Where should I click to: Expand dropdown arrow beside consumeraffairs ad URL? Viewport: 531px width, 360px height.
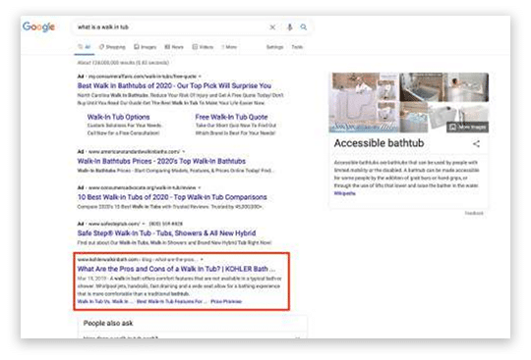200,77
